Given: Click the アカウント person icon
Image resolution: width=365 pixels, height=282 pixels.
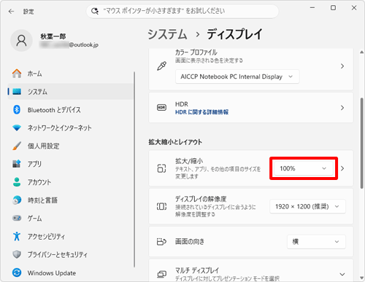Looking at the screenshot, I should tap(17, 182).
